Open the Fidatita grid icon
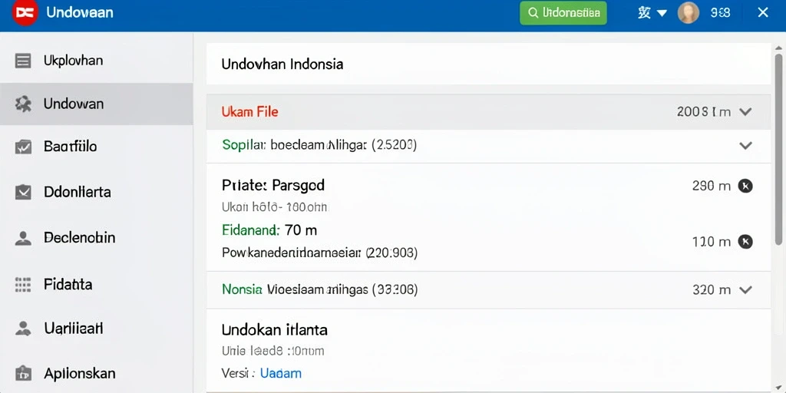The image size is (786, 393). coord(23,285)
